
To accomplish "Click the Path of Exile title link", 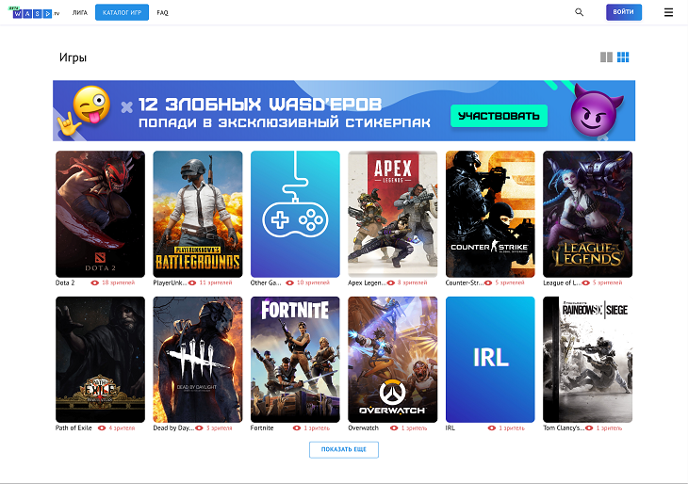I will (x=74, y=428).
